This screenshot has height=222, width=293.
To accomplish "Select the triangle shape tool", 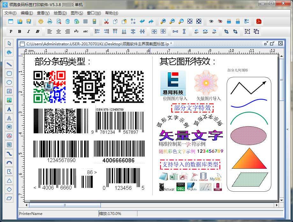I will 9,181.
